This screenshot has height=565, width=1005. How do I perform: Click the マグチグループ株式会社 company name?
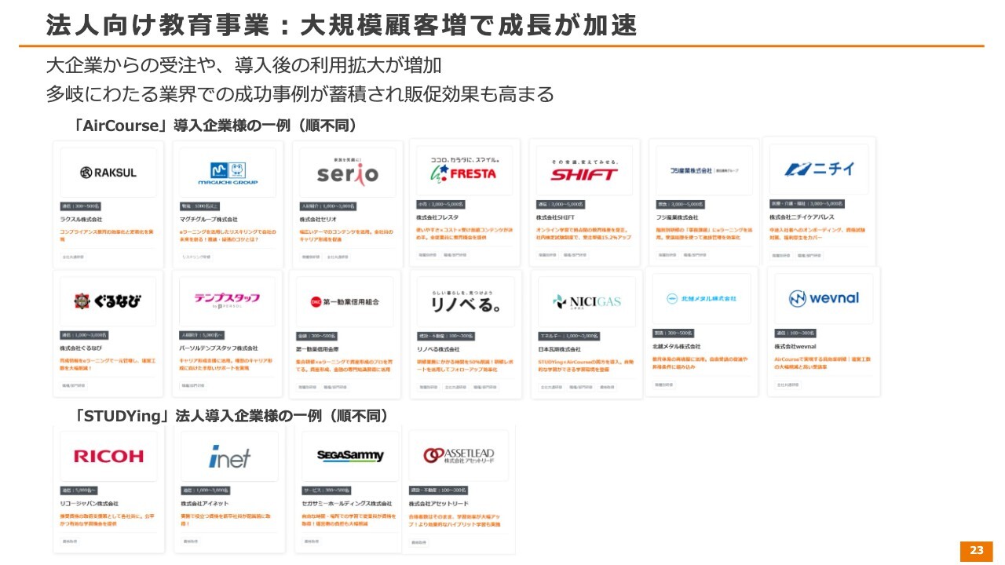coord(209,220)
